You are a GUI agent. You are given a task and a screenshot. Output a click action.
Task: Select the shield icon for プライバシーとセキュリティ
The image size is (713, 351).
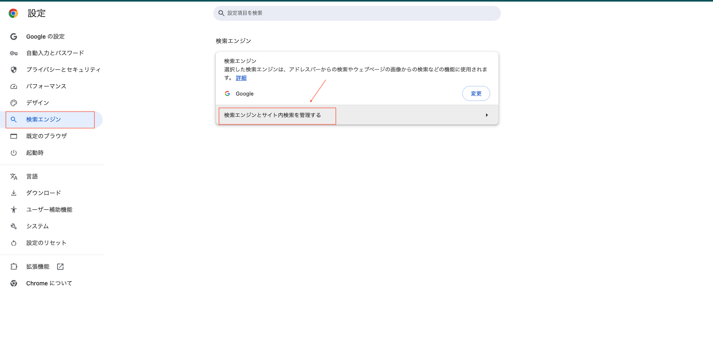[14, 70]
